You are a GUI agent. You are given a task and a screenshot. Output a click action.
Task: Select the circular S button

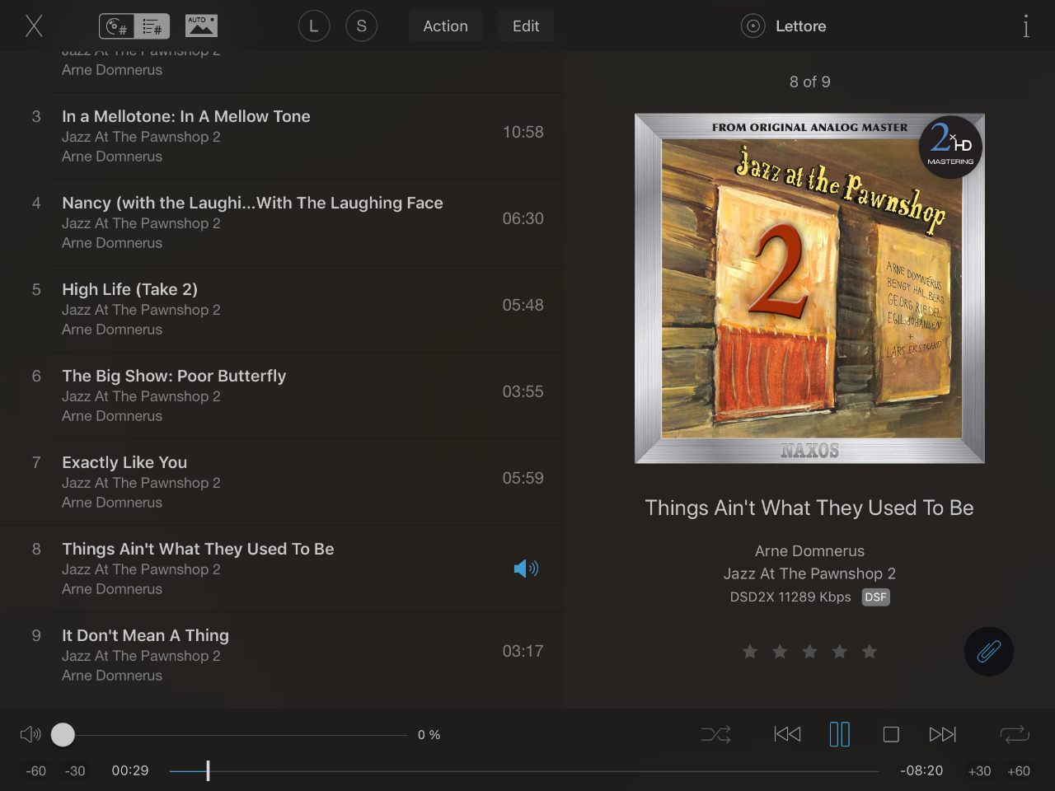[x=362, y=26]
